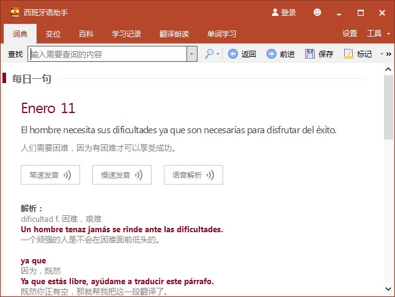Click the translation 人们需要困难 line
The width and height of the screenshot is (395, 297).
[98, 148]
